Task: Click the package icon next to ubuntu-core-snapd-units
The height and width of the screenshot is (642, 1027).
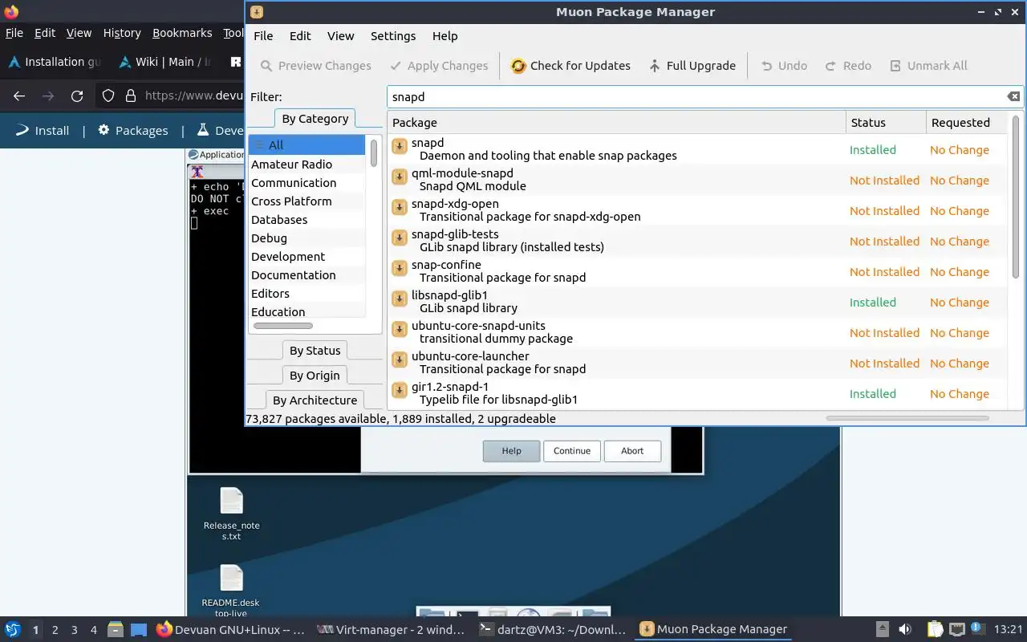Action: (399, 329)
